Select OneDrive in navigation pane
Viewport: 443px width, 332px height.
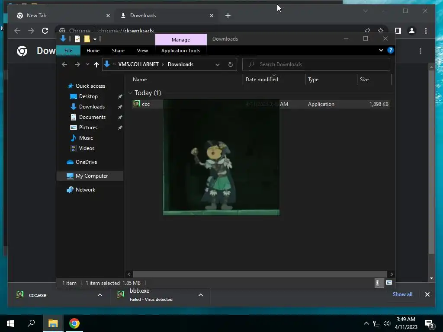tap(86, 162)
